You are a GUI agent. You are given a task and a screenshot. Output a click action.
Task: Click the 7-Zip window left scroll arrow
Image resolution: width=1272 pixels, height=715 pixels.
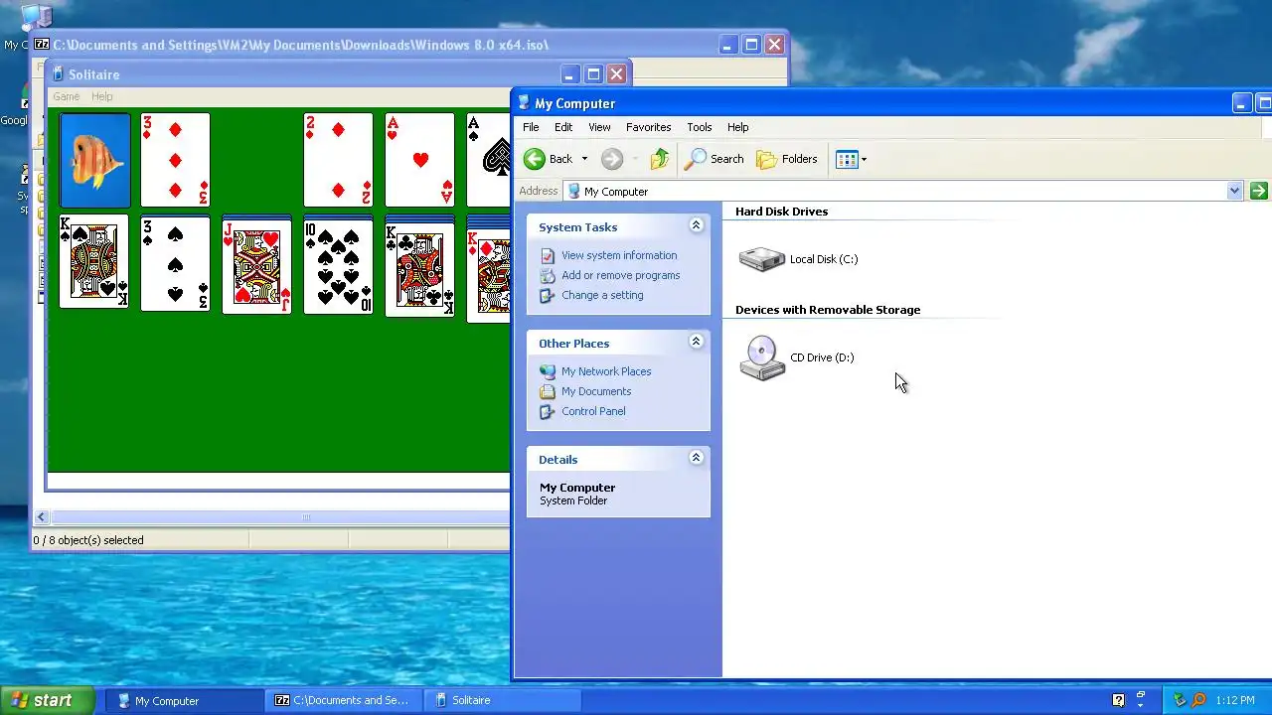pos(41,516)
